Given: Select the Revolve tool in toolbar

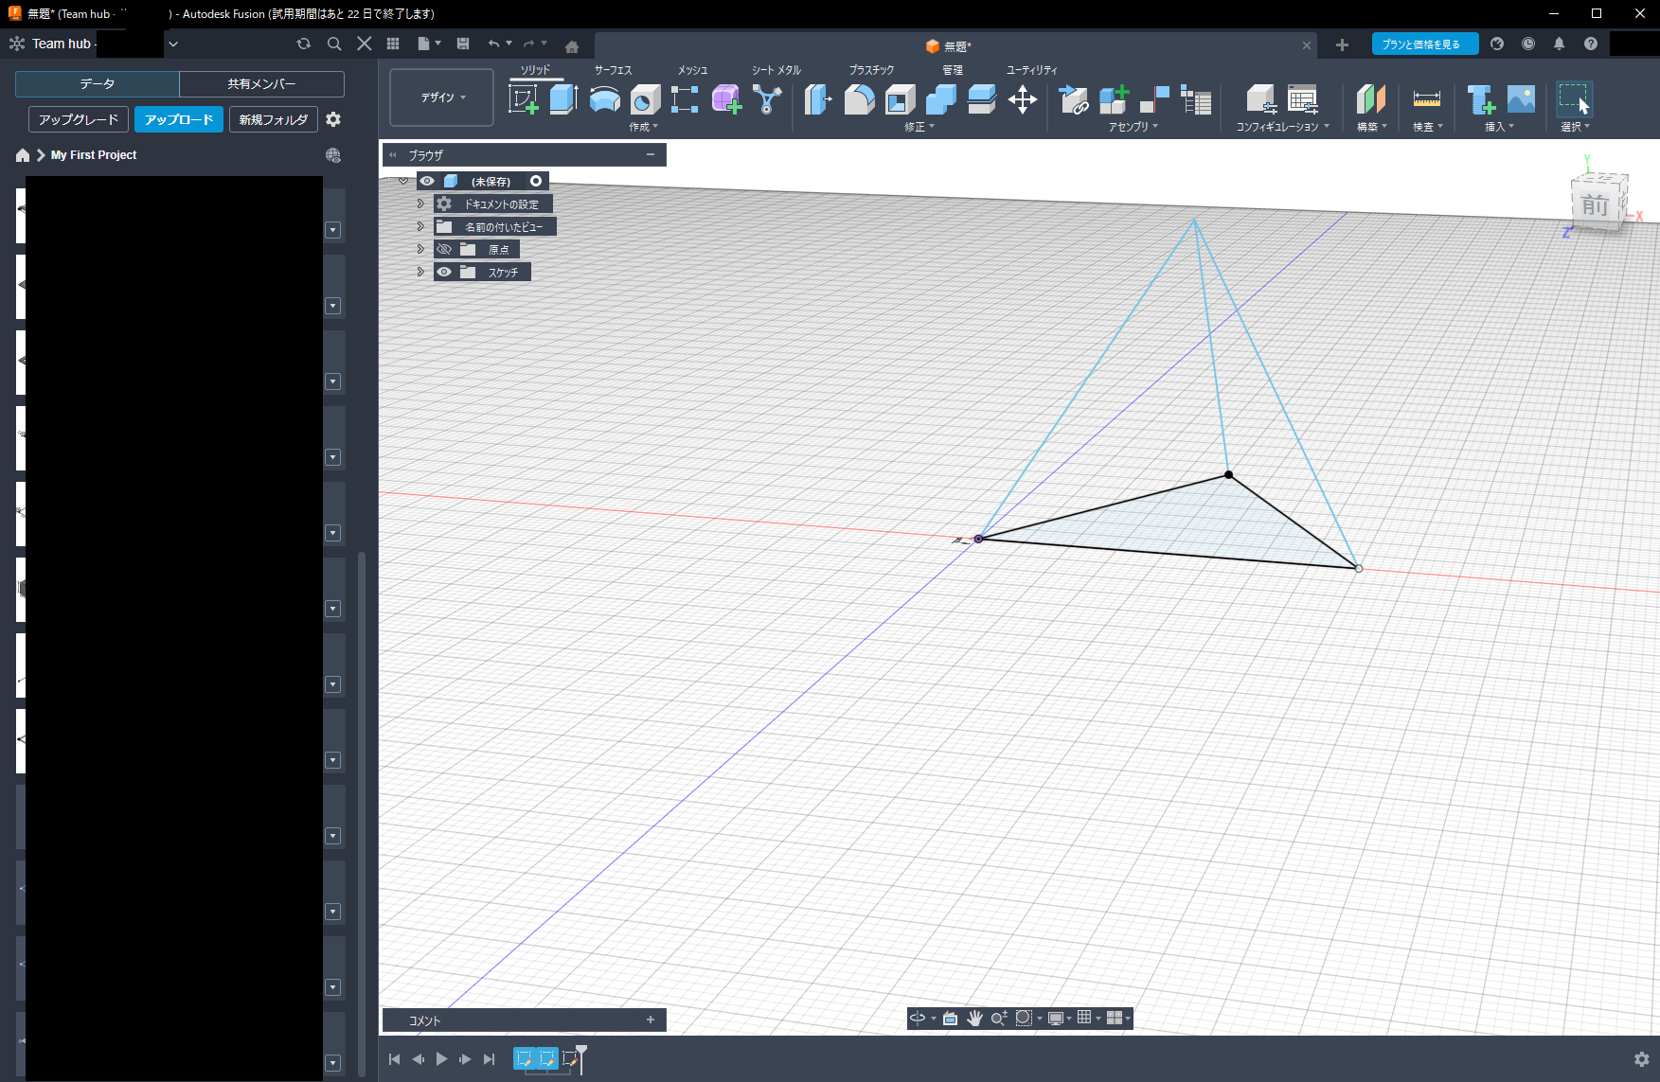Looking at the screenshot, I should (x=604, y=99).
